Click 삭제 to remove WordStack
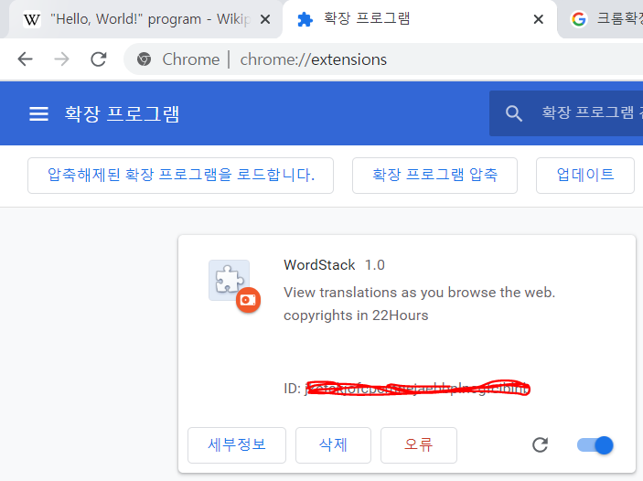643x481 pixels. (x=333, y=445)
